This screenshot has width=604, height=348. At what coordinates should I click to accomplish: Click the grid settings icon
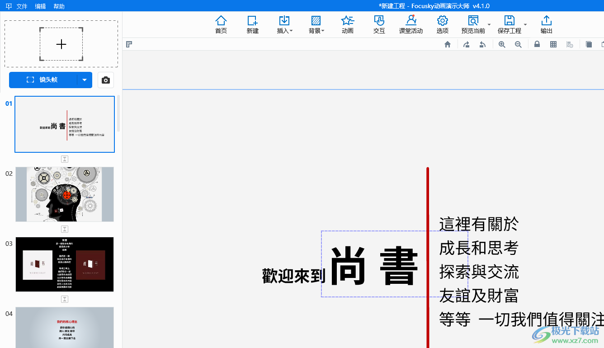[x=570, y=44]
